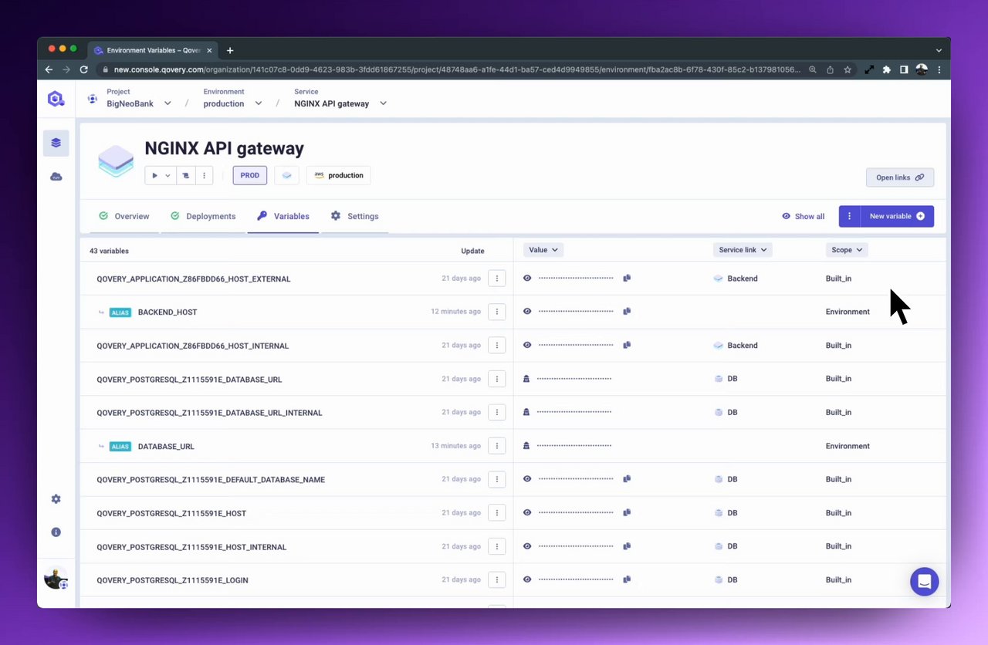Screen dimensions: 988x645
Task: Switch to the Deployments tab
Action: [203, 217]
